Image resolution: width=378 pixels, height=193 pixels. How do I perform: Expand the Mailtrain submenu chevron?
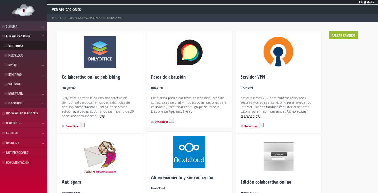[x=43, y=94]
